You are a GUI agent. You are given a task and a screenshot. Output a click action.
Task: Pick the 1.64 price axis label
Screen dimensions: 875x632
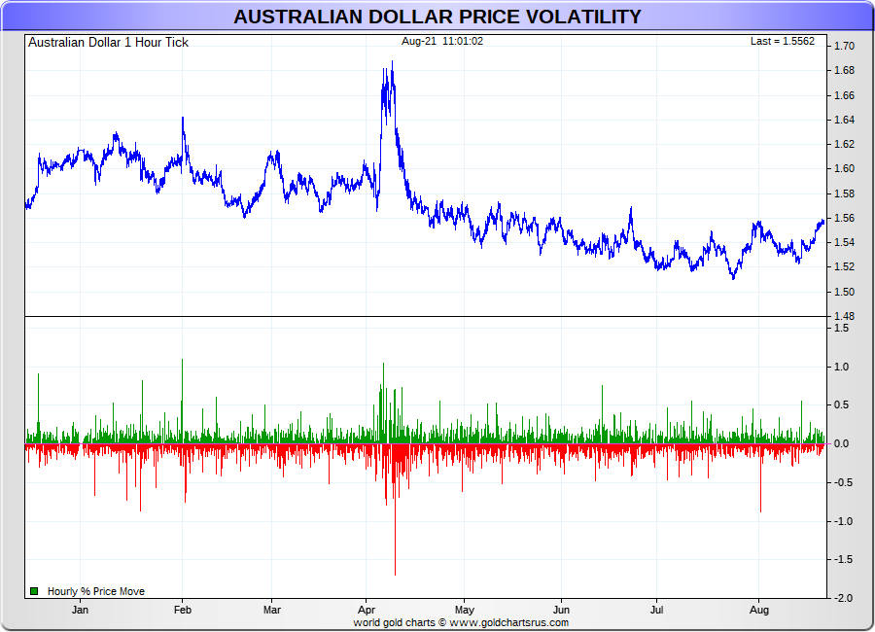[x=844, y=120]
